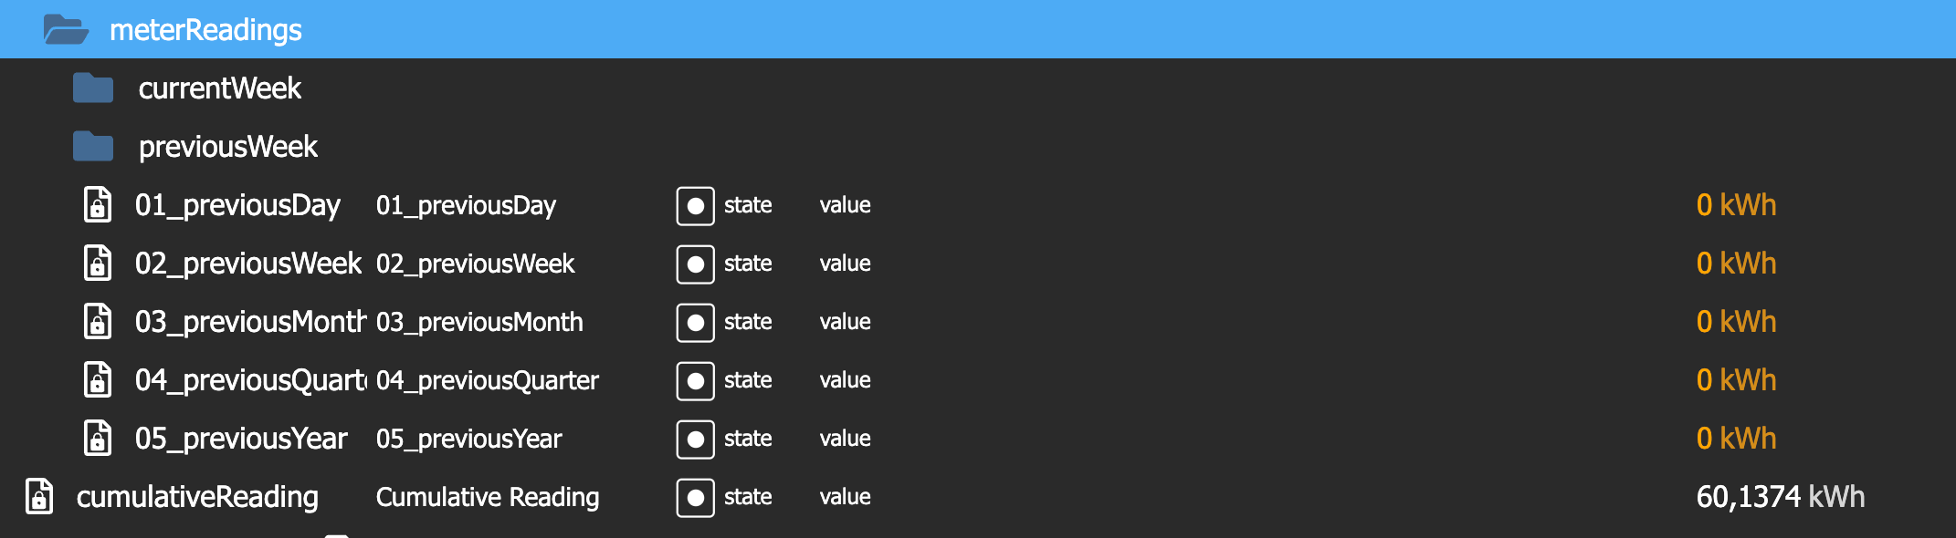Click the state icon in the 01_previousDay row
This screenshot has height=538, width=1956.
click(695, 206)
